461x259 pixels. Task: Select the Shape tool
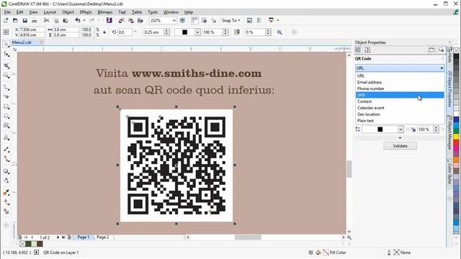click(x=6, y=55)
